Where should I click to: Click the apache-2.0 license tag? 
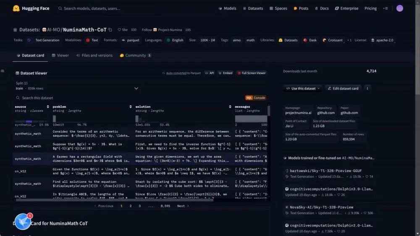point(382,40)
